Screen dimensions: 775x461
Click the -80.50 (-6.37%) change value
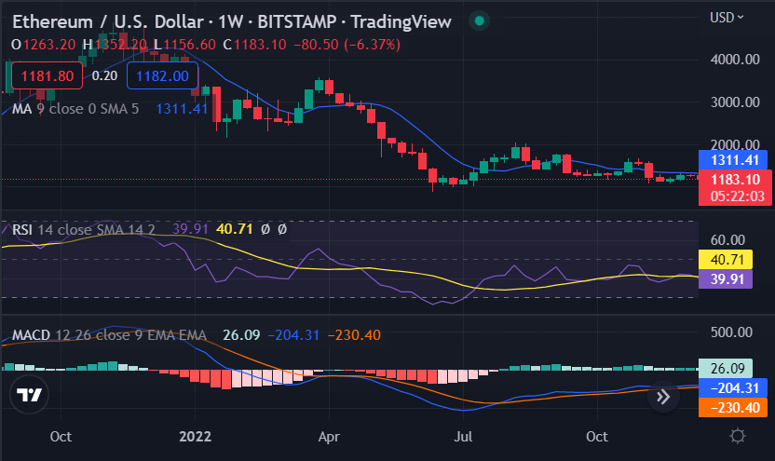347,45
